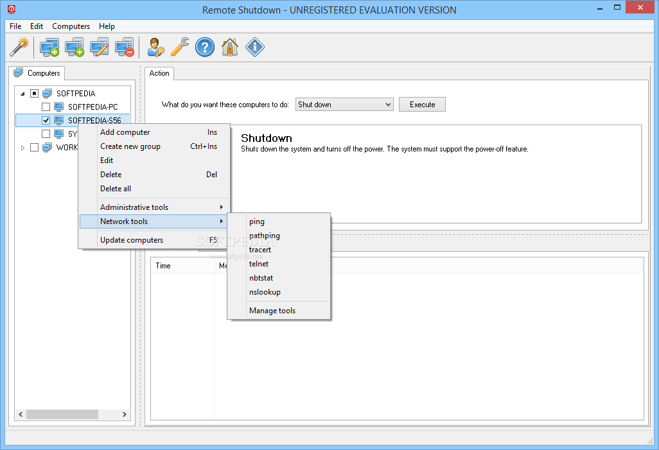Screen dimensions: 659x450
Task: Open the File menu
Action: [x=15, y=26]
